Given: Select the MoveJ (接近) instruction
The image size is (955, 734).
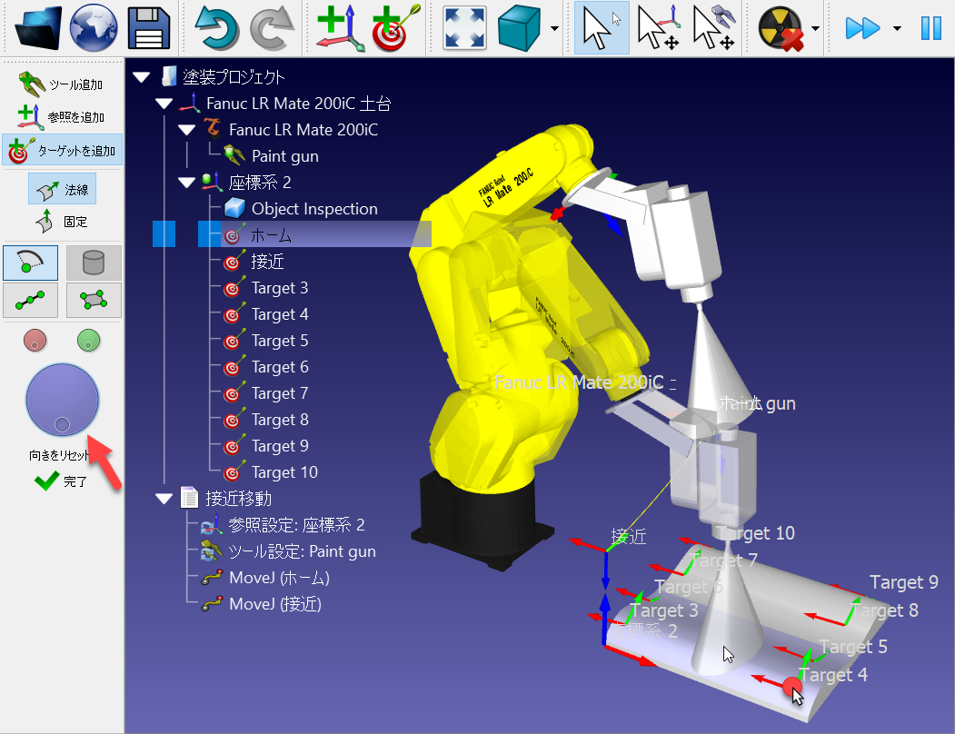Looking at the screenshot, I should (x=275, y=604).
